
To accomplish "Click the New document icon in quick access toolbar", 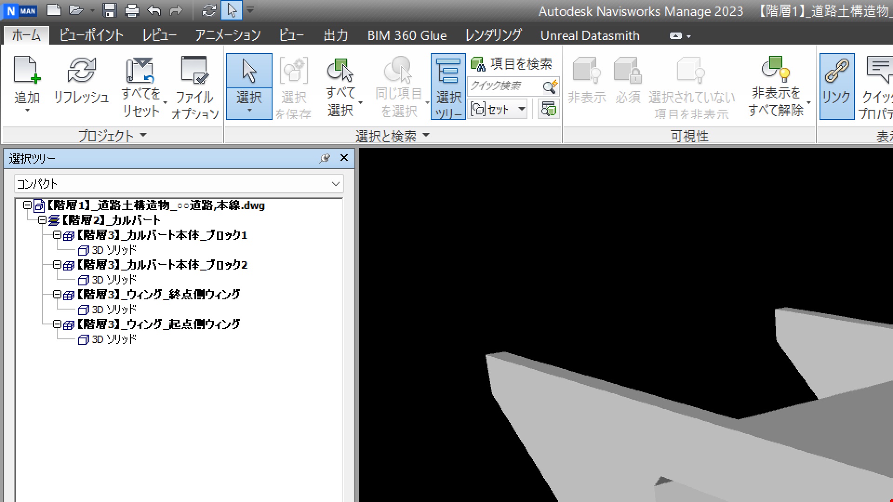I will click(x=54, y=10).
